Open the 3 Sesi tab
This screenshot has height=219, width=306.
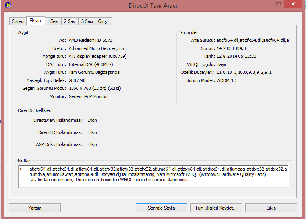coord(87,21)
